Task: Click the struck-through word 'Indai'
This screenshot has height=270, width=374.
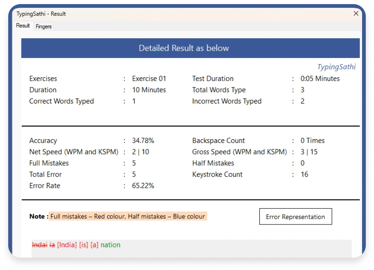Action: 39,245
